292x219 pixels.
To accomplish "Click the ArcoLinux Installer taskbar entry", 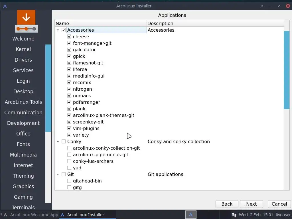I will coord(88,215).
